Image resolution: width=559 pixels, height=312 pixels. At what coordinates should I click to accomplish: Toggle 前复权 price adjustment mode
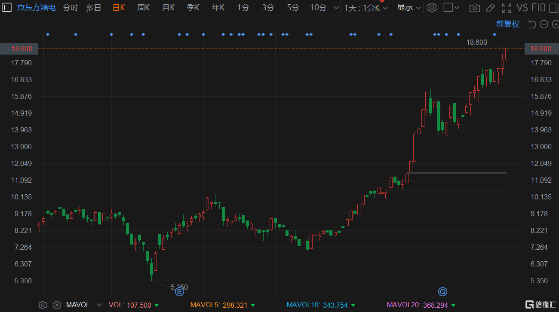click(x=507, y=24)
